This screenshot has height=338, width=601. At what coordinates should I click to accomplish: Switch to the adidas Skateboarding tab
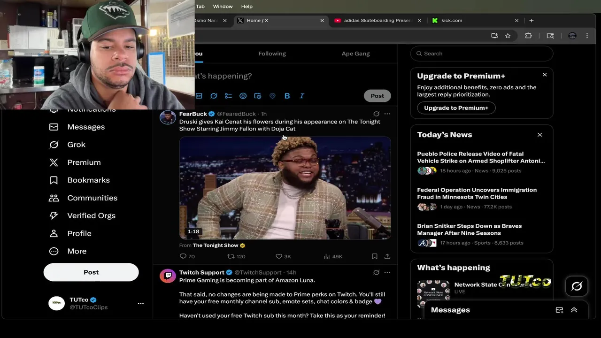(378, 21)
